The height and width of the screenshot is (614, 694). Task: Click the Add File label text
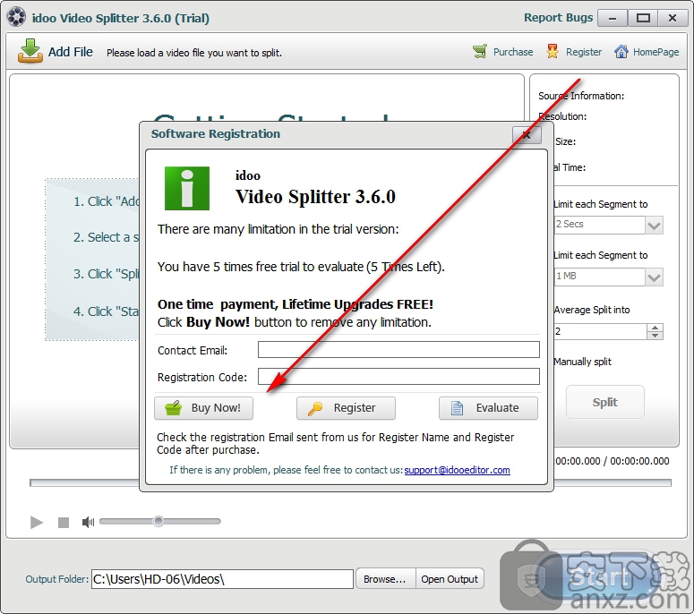(71, 52)
